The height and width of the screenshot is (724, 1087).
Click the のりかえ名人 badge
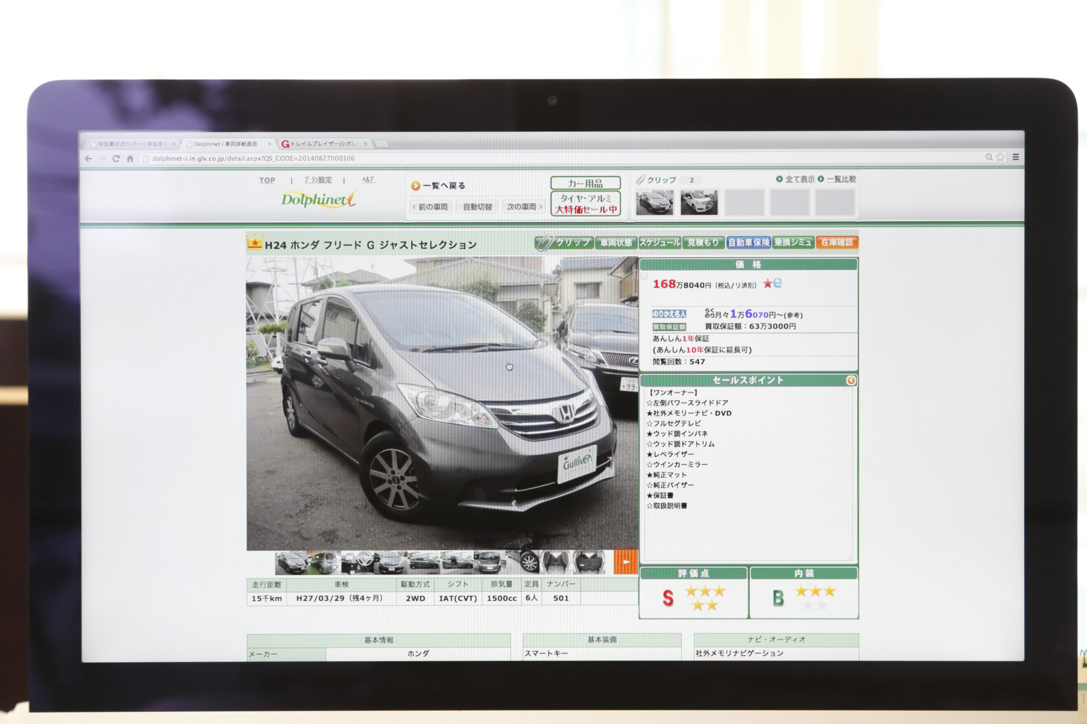[x=669, y=314]
